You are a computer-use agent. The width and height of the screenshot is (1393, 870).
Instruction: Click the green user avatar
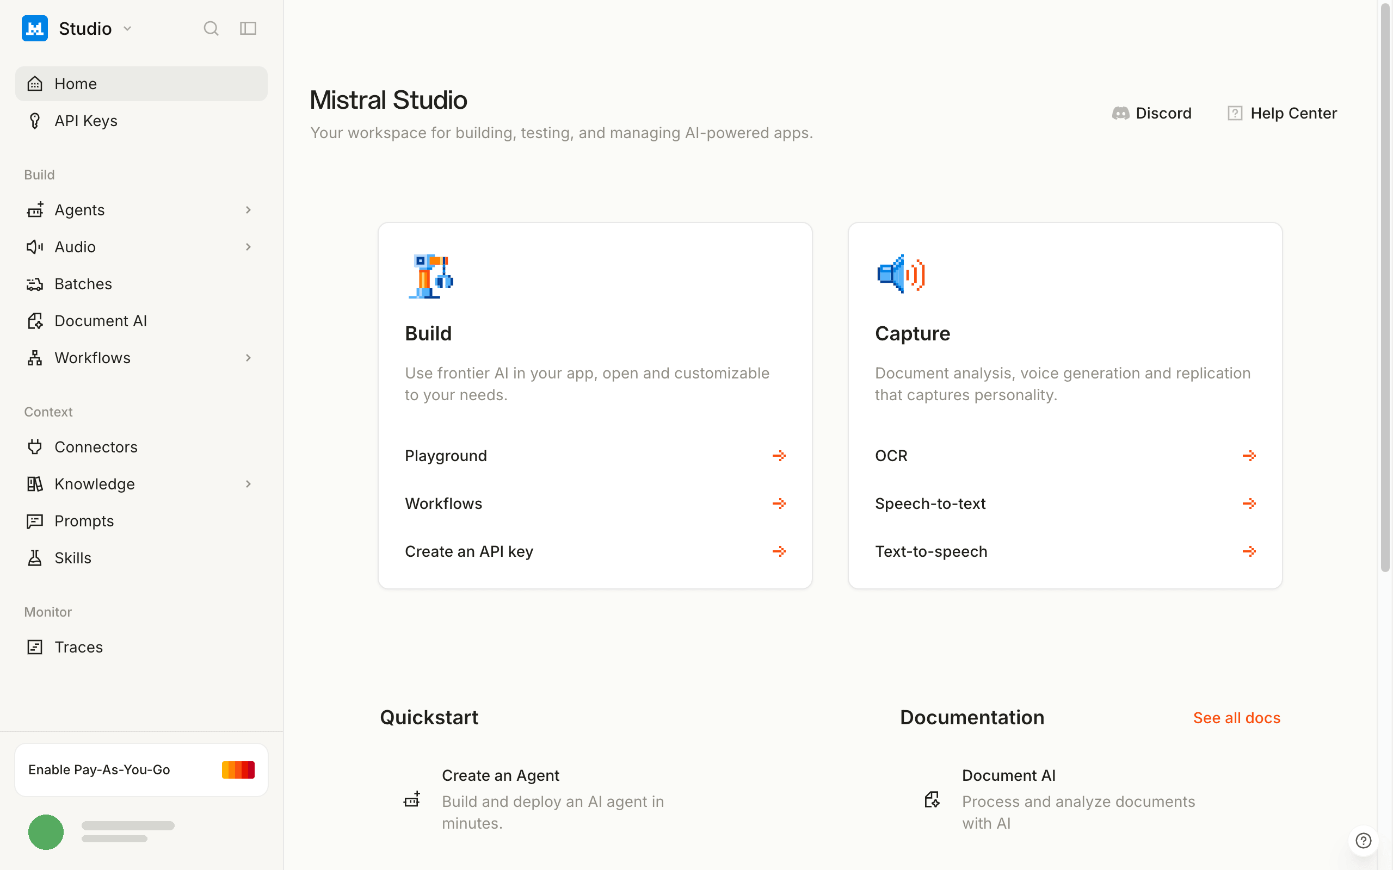(x=46, y=832)
